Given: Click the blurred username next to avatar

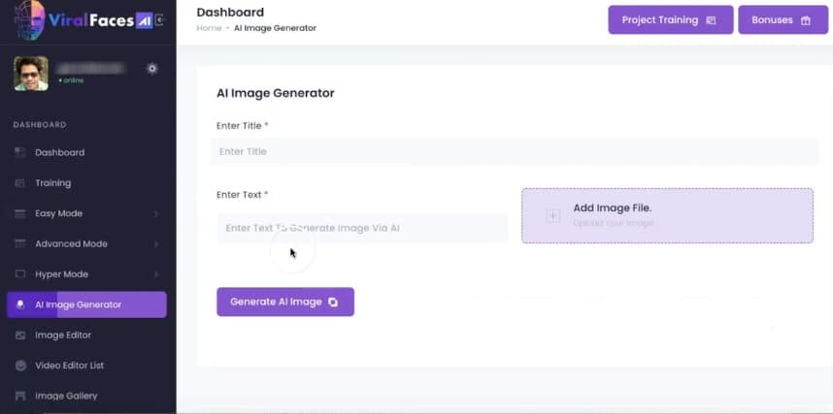Looking at the screenshot, I should (90, 68).
